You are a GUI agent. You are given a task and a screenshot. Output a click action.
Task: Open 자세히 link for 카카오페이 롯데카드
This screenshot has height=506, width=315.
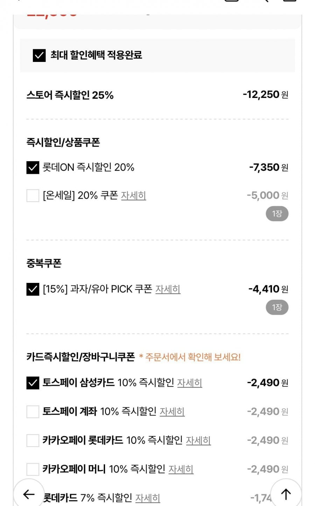198,440
